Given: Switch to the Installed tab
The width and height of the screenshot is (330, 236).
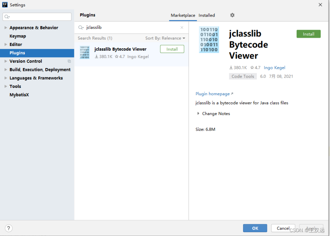Looking at the screenshot, I should (207, 15).
